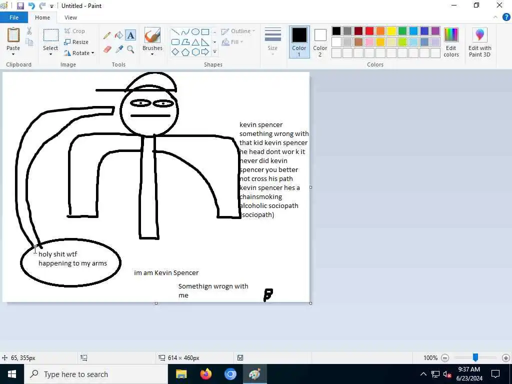Screen dimensions: 512x384
Task: Switch to the Home tab
Action: coord(42,17)
